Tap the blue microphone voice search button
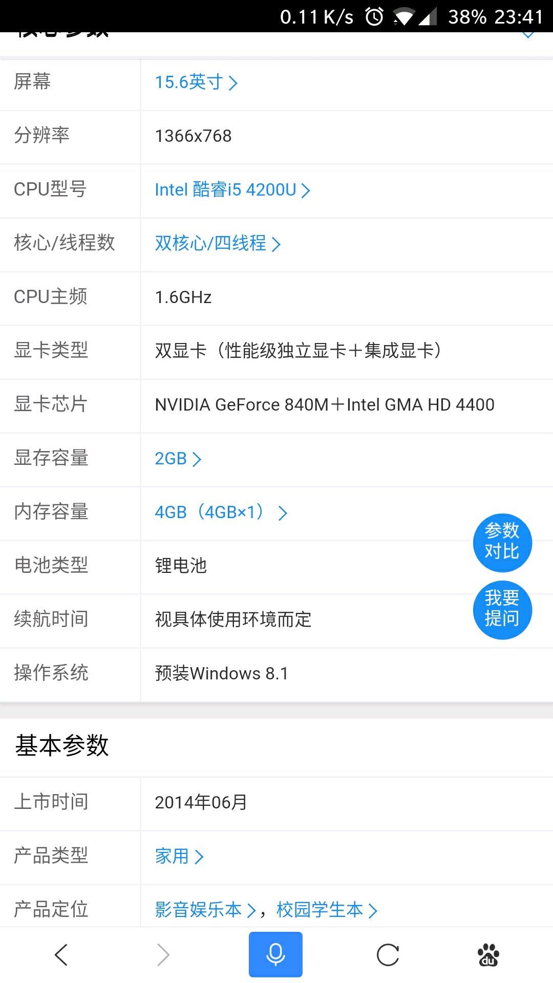 [x=275, y=955]
